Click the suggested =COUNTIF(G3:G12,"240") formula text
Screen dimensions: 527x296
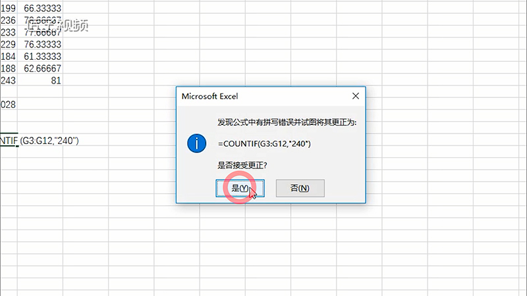tap(263, 143)
